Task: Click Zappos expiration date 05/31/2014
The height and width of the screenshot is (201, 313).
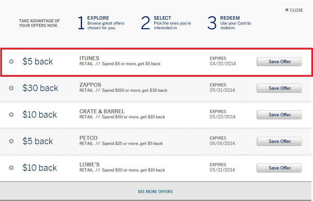Action: [222, 90]
